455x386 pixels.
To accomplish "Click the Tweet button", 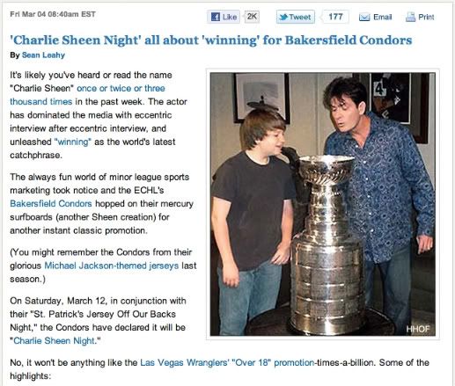I will pos(296,17).
